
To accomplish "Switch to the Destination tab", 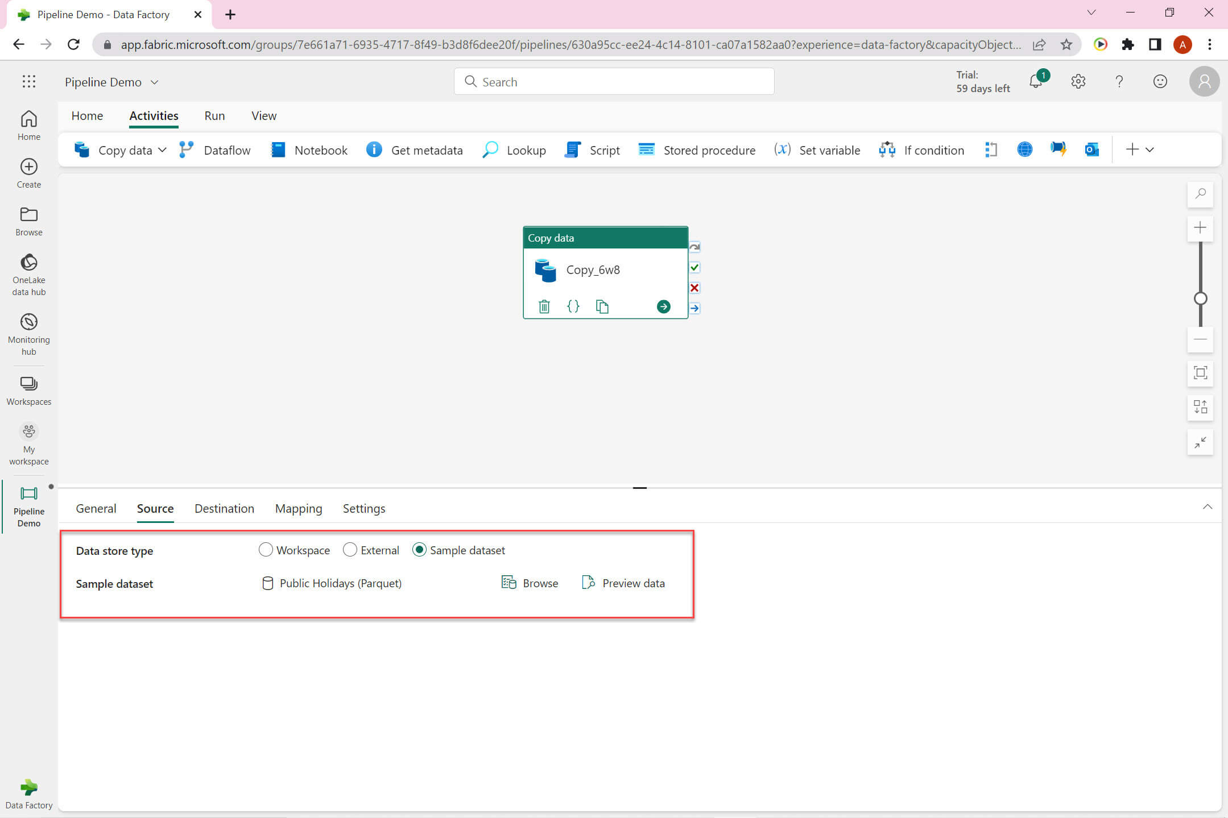I will [224, 509].
